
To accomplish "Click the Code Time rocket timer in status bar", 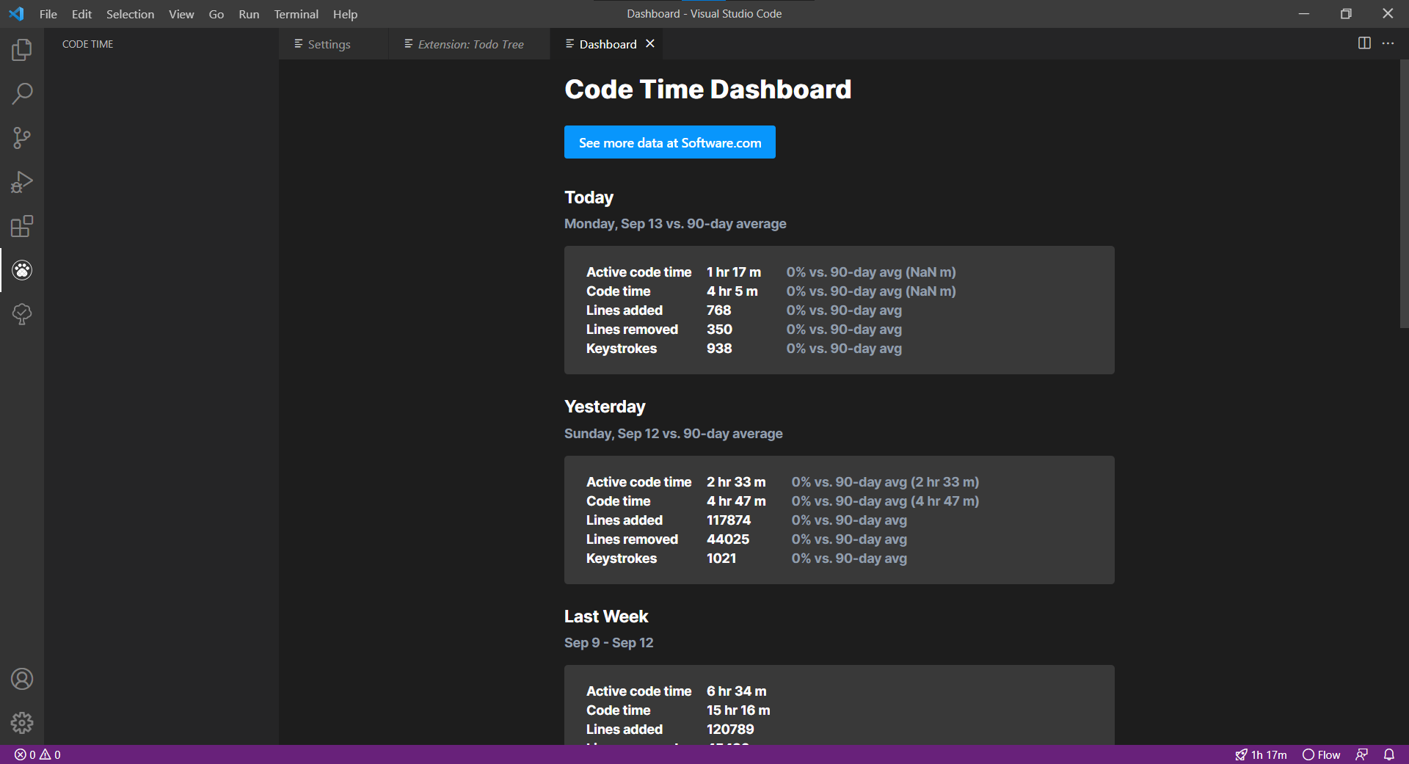I will point(1261,754).
